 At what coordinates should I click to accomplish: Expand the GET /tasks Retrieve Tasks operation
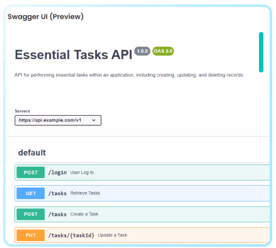tap(142, 193)
